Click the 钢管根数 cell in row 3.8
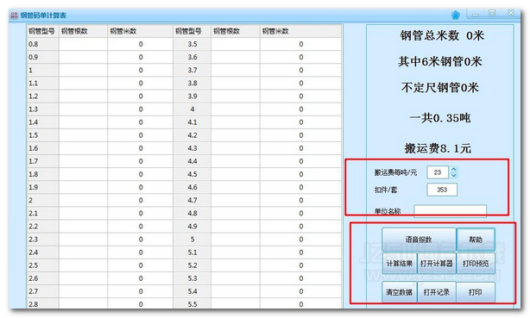This screenshot has height=318, width=530. tap(236, 83)
